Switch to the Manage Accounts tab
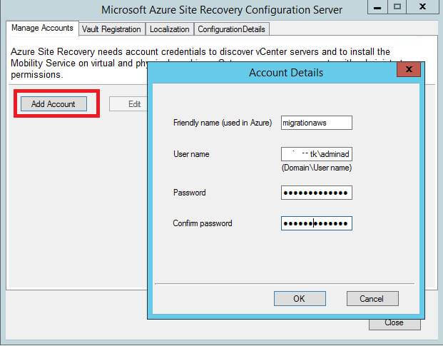This screenshot has width=443, height=346. (x=42, y=28)
